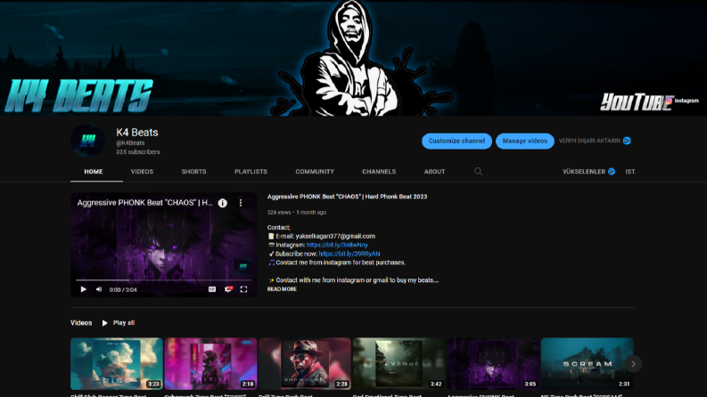Screen dimensions: 707x397
Task: Open the REVENGE video thumbnail
Action: click(399, 364)
